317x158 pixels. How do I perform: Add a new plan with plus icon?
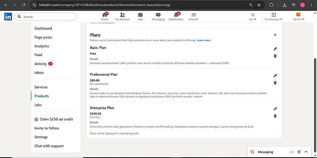pos(275,35)
